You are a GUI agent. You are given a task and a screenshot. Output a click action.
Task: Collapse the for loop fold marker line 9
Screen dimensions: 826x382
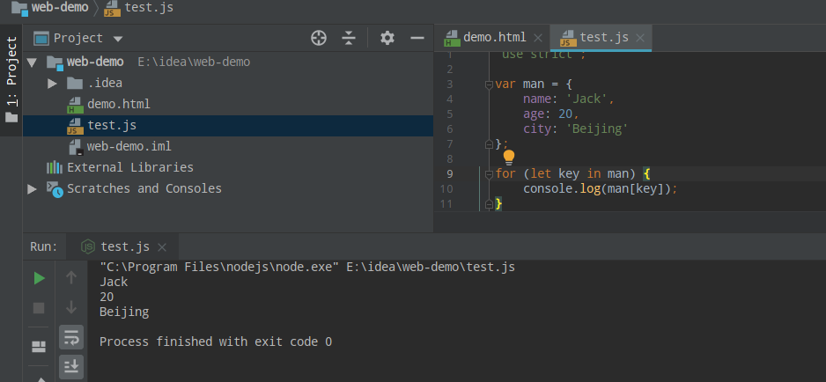[489, 174]
